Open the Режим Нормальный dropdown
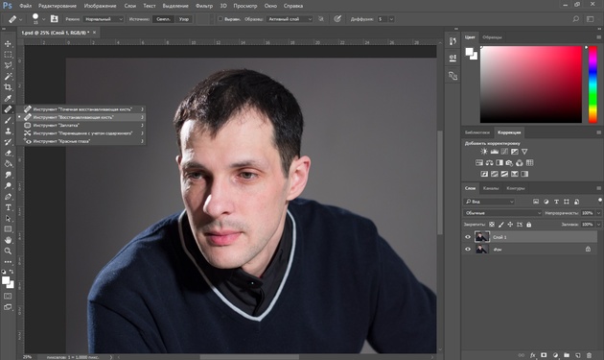 [104, 19]
